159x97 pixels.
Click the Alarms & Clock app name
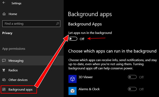coord(89,89)
